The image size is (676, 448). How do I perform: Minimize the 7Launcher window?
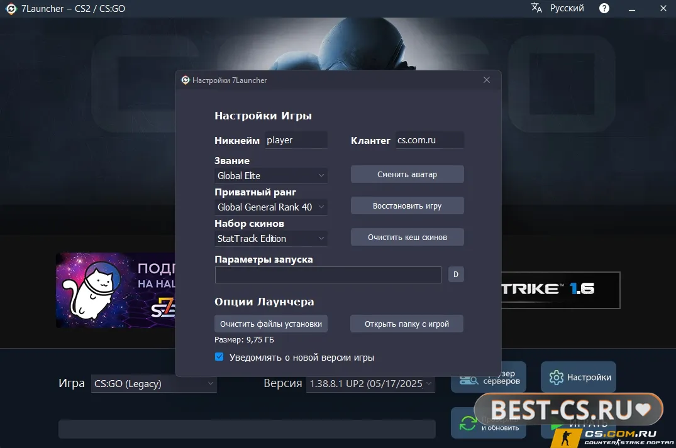coord(632,9)
